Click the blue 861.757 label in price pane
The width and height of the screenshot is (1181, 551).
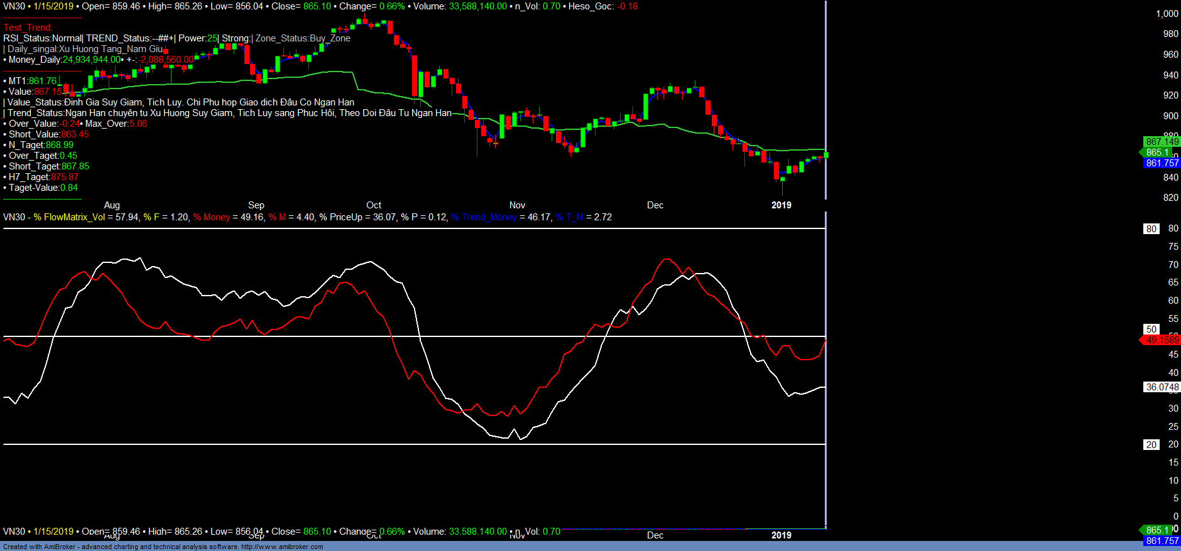tap(1162, 163)
